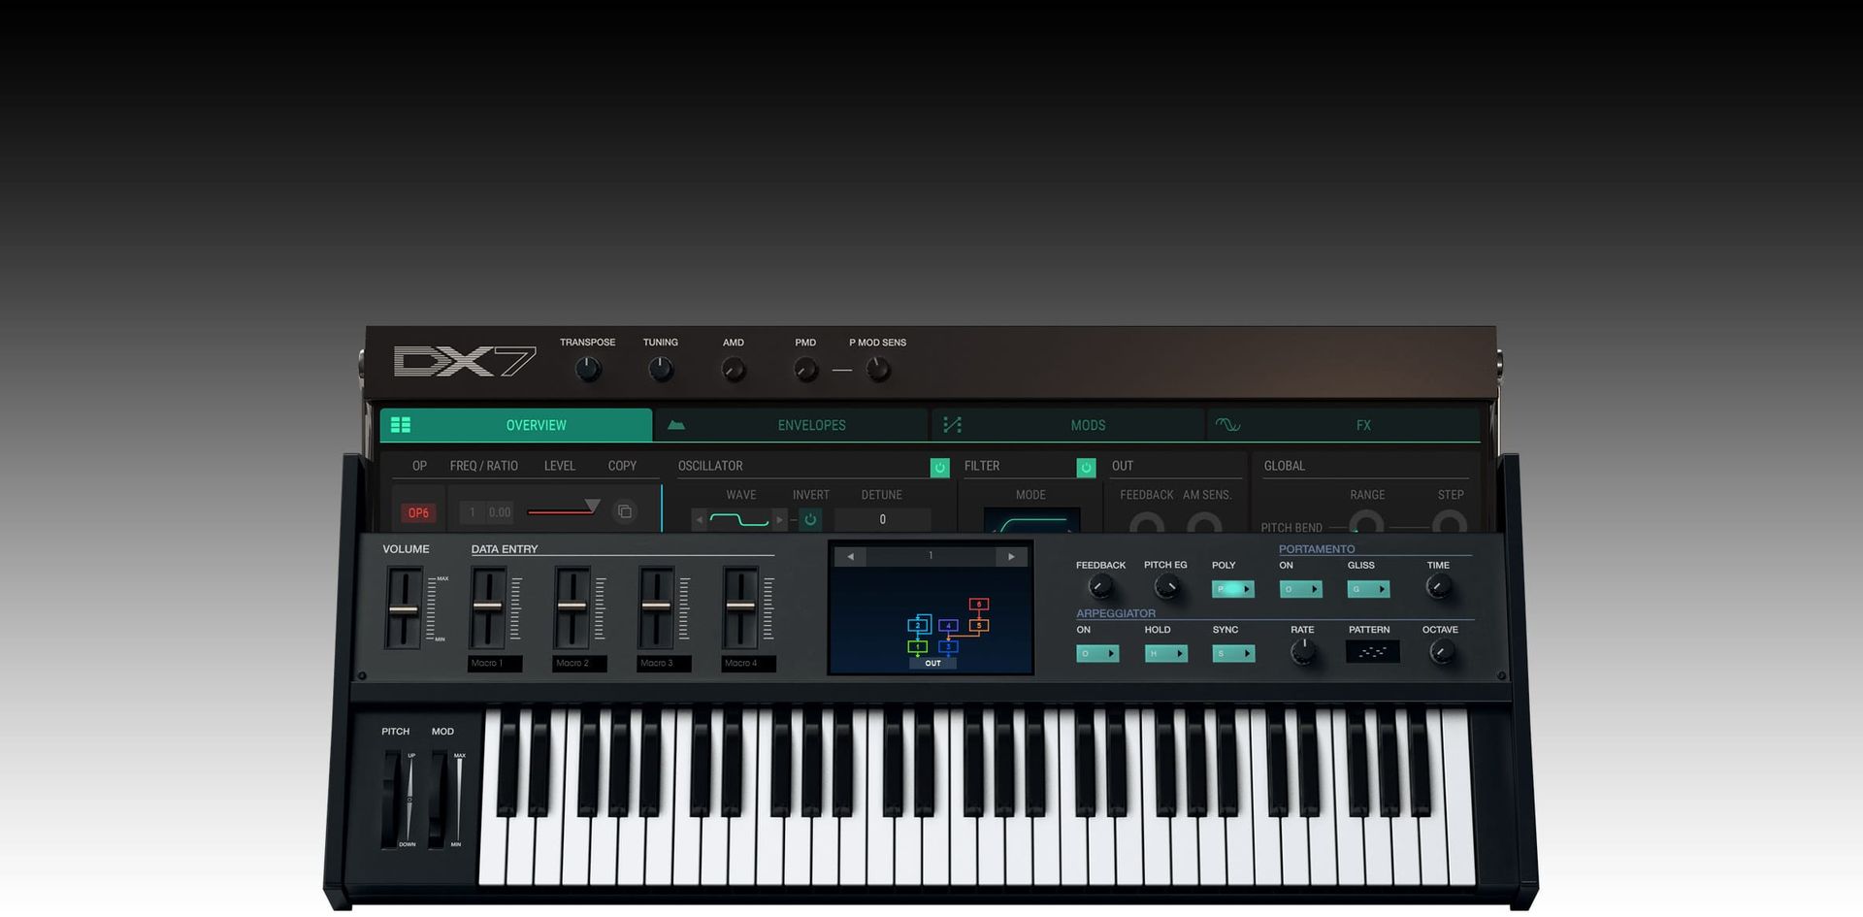This screenshot has width=1863, height=917.
Task: Click the Pitch wheel
Action: coord(390,798)
